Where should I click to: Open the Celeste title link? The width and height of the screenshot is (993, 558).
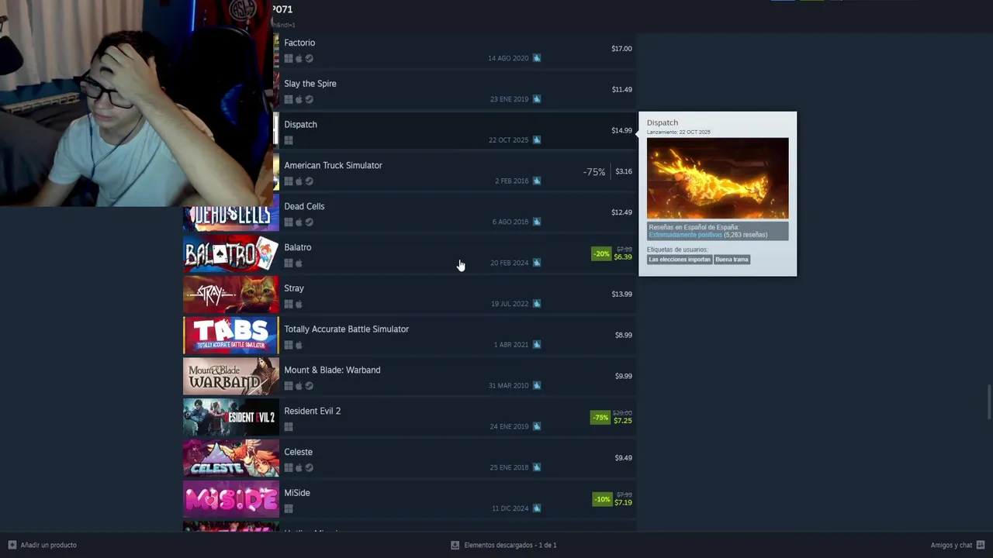pos(298,452)
